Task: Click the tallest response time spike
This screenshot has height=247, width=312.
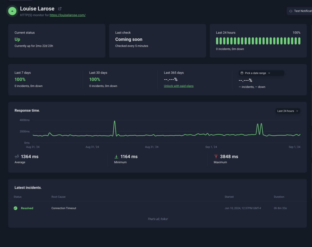Action: [x=115, y=122]
